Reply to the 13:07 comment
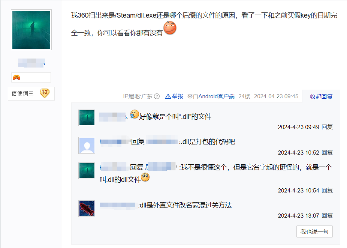The width and height of the screenshot is (347, 248). pyautogui.click(x=327, y=215)
